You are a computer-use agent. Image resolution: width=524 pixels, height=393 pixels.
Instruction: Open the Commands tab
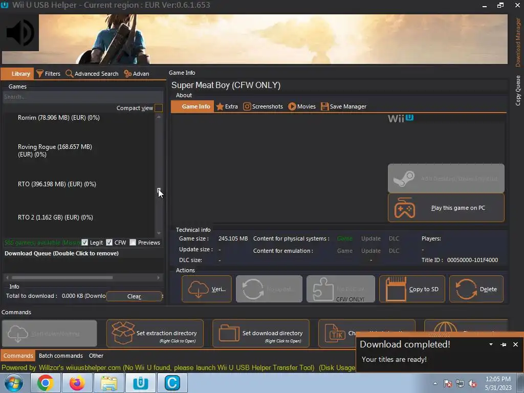point(18,356)
